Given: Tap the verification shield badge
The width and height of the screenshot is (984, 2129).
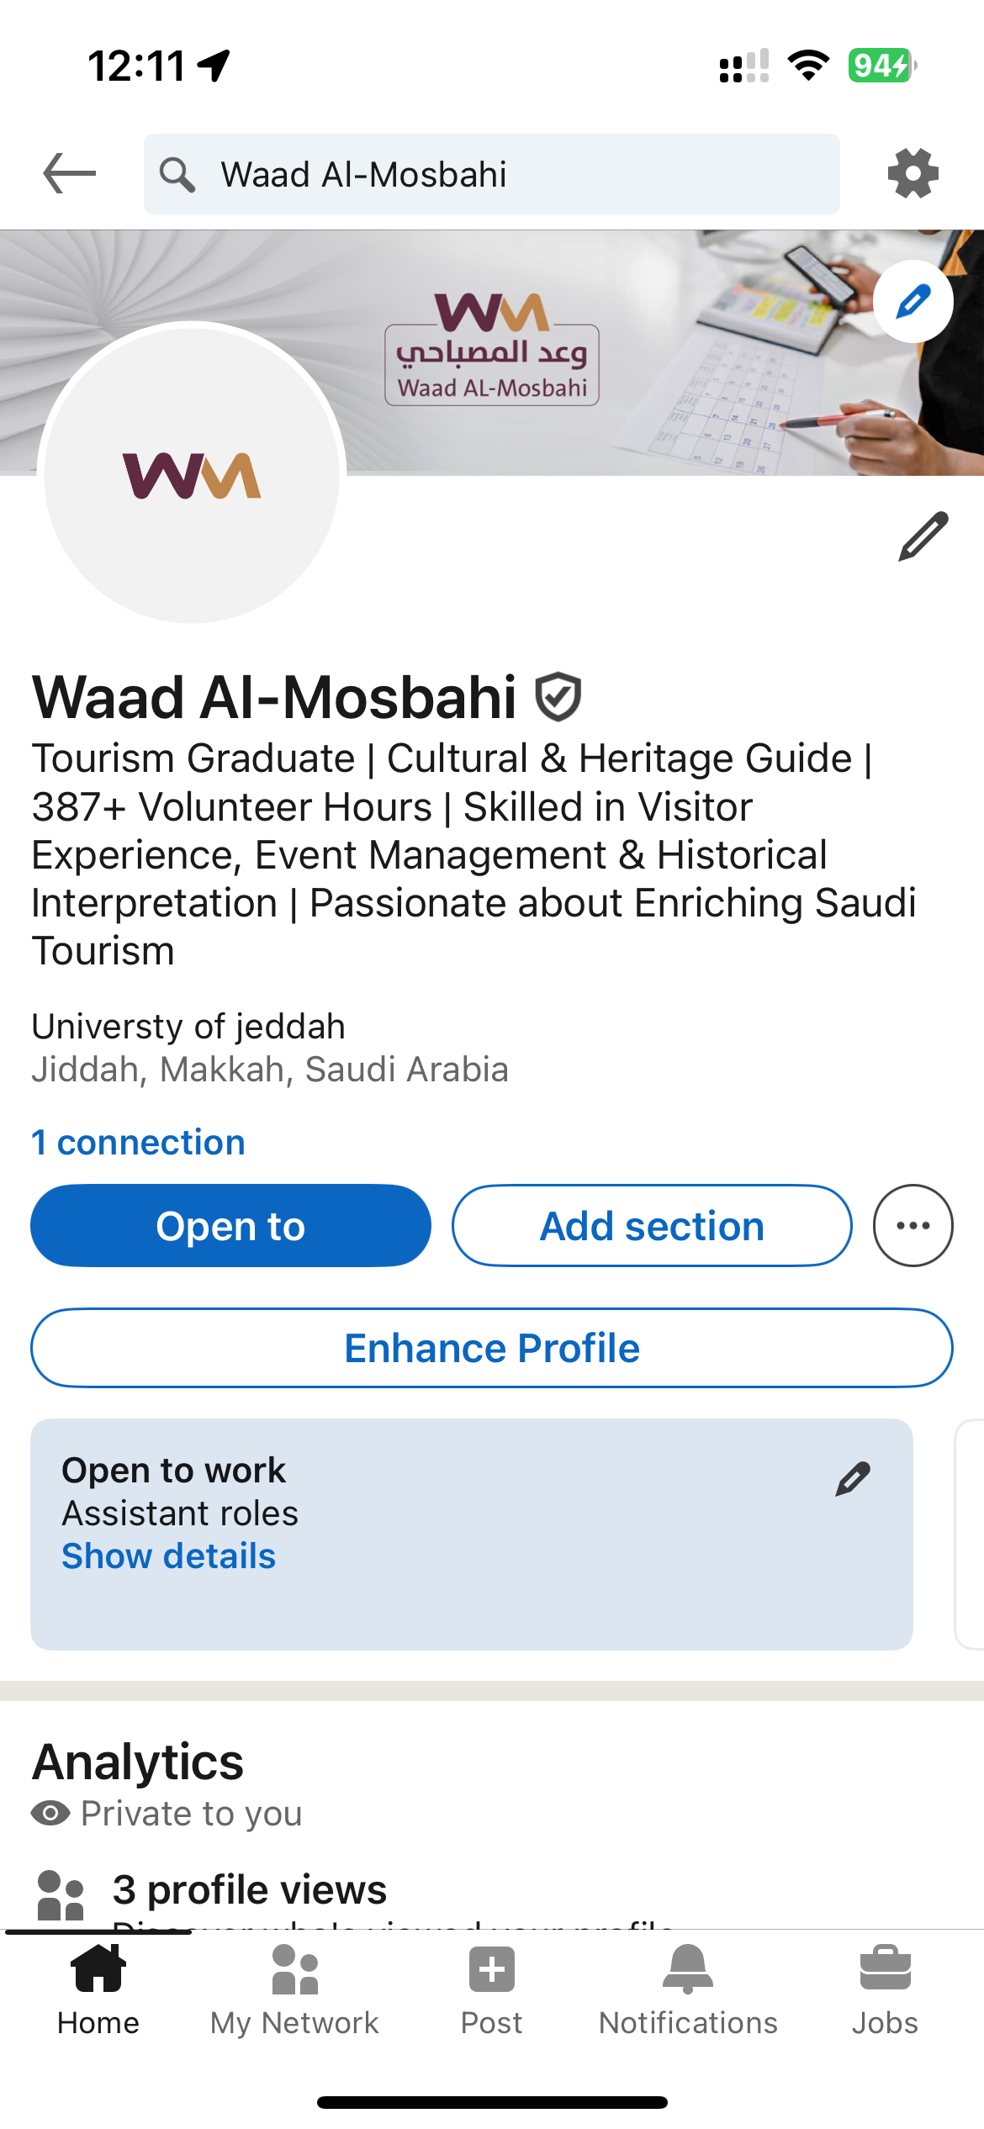Looking at the screenshot, I should [x=558, y=696].
